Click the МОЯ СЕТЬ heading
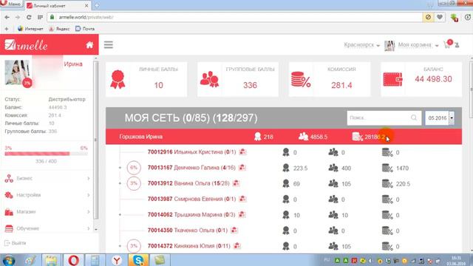Image resolution: width=473 pixels, height=266 pixels. (x=191, y=118)
